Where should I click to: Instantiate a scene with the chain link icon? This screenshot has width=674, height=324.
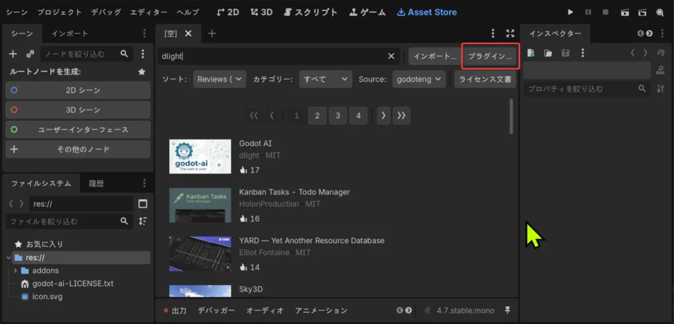[30, 54]
